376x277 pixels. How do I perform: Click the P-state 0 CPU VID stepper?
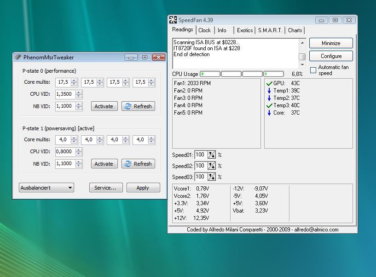point(79,94)
